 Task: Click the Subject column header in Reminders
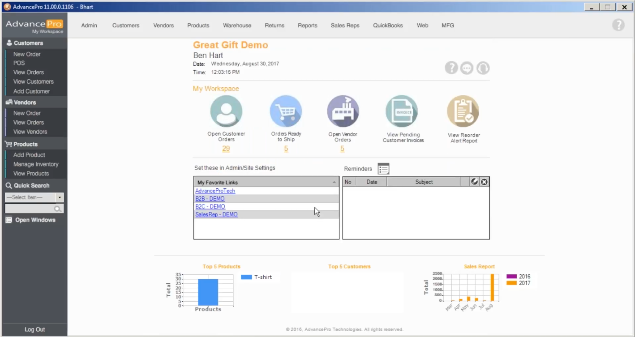tap(424, 182)
